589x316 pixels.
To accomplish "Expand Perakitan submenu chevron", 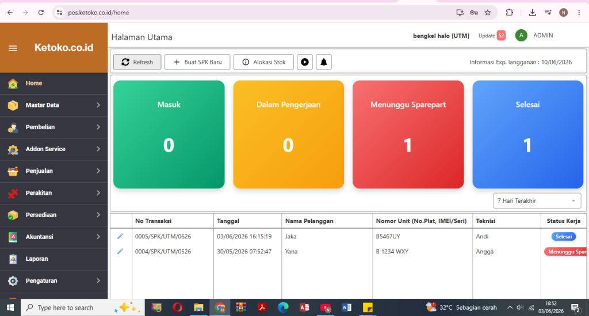I will pyautogui.click(x=98, y=193).
